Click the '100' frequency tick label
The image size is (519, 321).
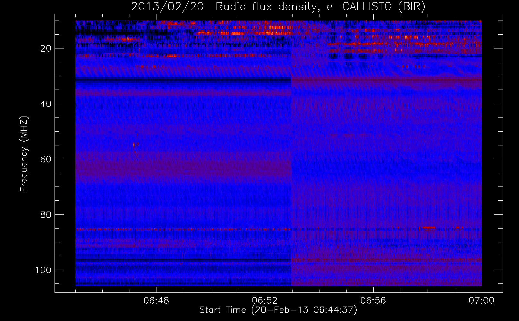pos(43,270)
